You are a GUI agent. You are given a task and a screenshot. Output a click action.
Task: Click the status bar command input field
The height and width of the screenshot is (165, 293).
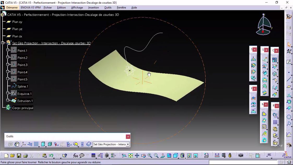[243, 162]
